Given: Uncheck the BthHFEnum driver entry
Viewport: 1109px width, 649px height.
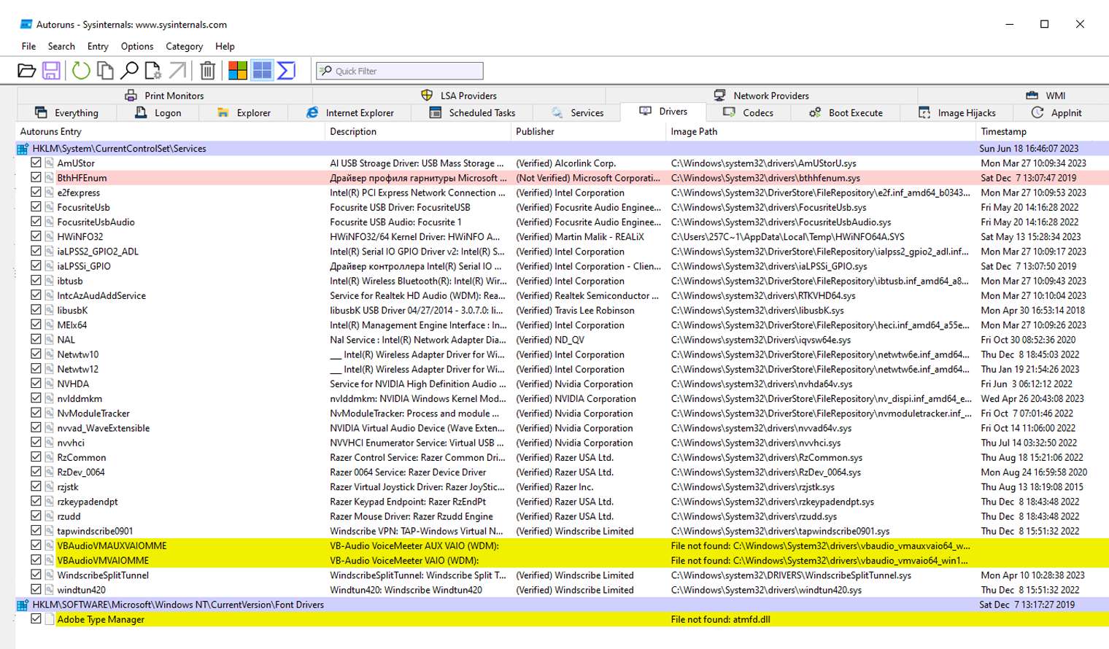Looking at the screenshot, I should point(36,177).
